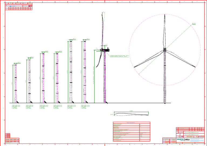Select the second-shortest tower elevation drawing

[x=30, y=81]
